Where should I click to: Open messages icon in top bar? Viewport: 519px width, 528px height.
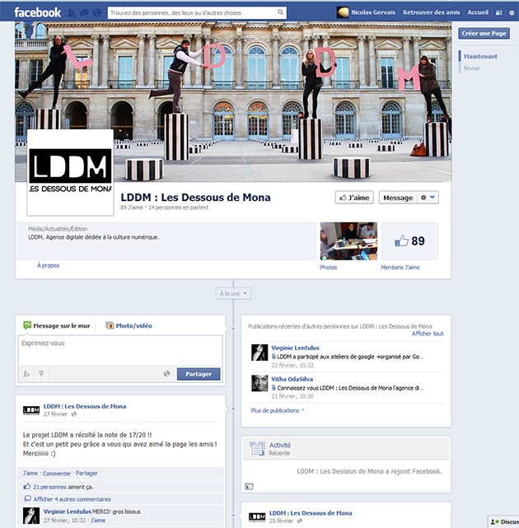pos(84,13)
